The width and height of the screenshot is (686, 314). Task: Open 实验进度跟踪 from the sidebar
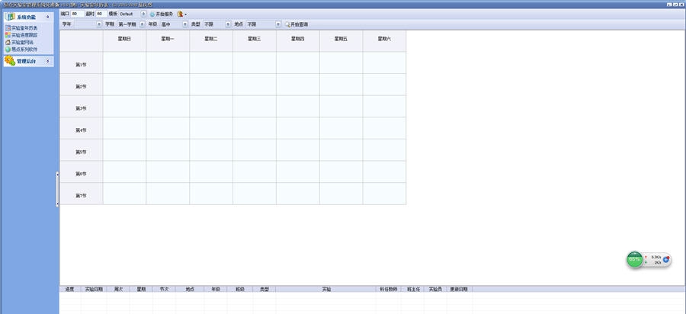tap(24, 34)
